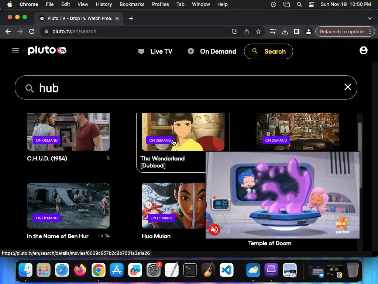Screen dimensions: 378x284
Task: Open the File menu
Action: 50,4
